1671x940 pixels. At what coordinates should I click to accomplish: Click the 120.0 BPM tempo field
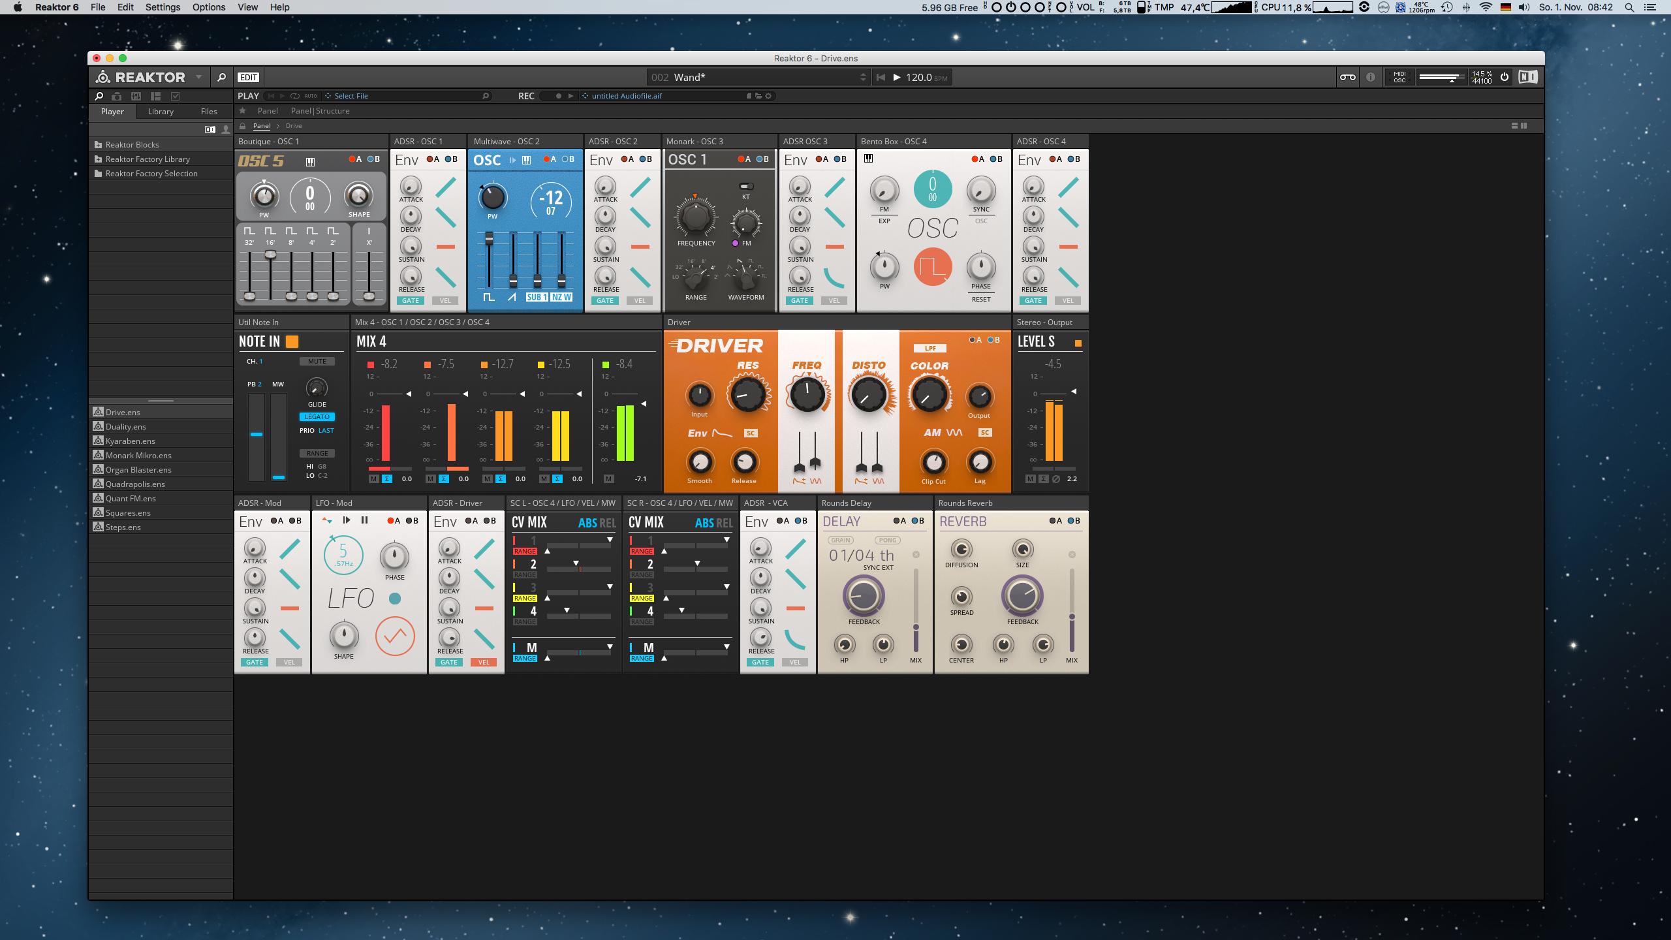[926, 77]
